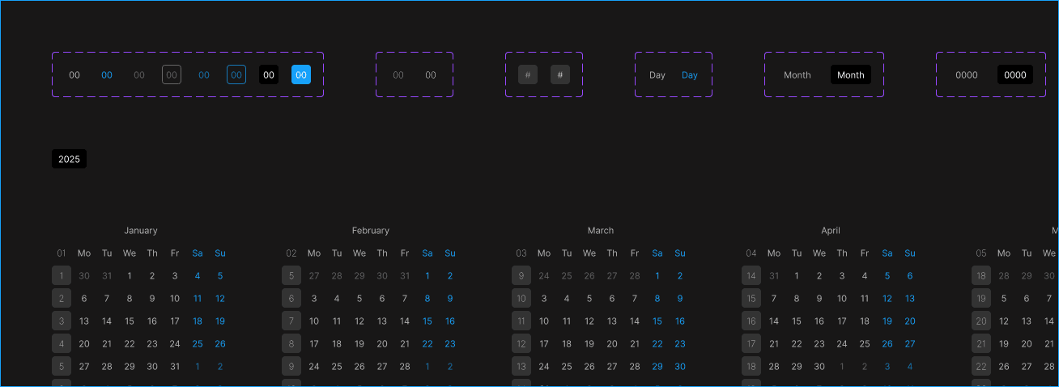Click Sunday 27 in April
This screenshot has height=387, width=1059.
click(910, 344)
